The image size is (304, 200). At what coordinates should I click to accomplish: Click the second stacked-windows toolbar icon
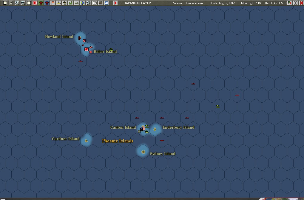23,3
